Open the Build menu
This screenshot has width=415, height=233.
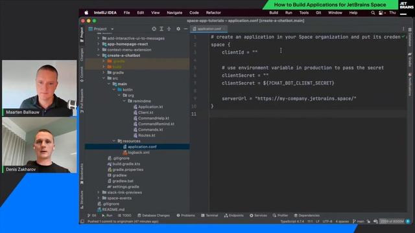(274, 13)
